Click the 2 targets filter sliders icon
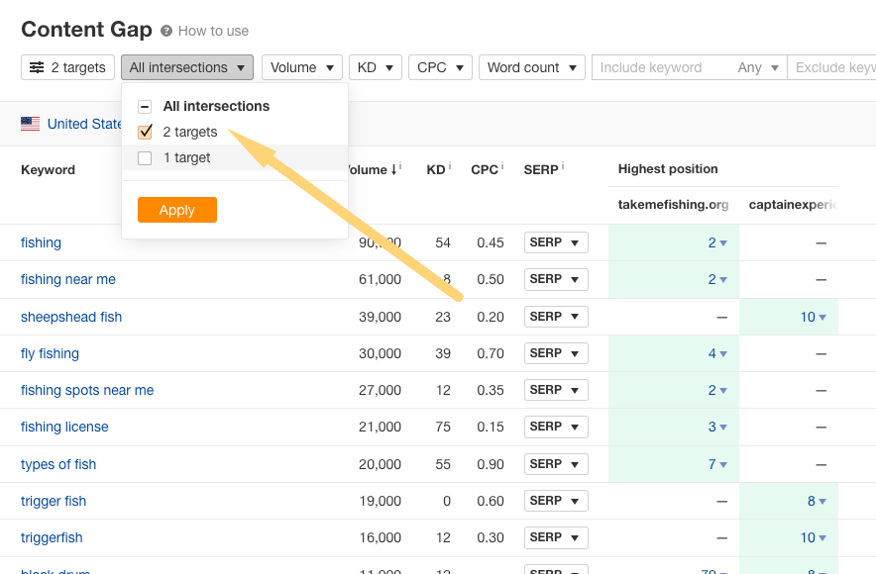 (37, 67)
